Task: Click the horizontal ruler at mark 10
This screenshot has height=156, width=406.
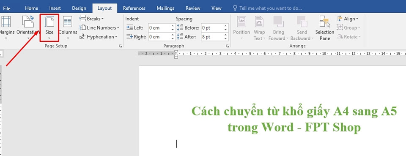Action: 324,54
